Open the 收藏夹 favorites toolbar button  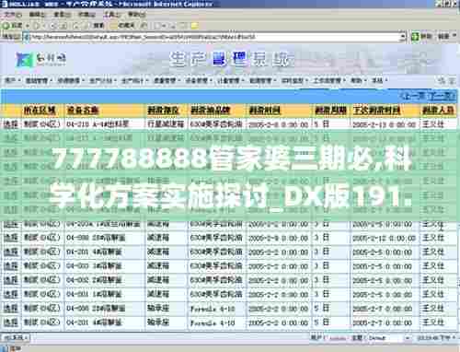(123, 26)
